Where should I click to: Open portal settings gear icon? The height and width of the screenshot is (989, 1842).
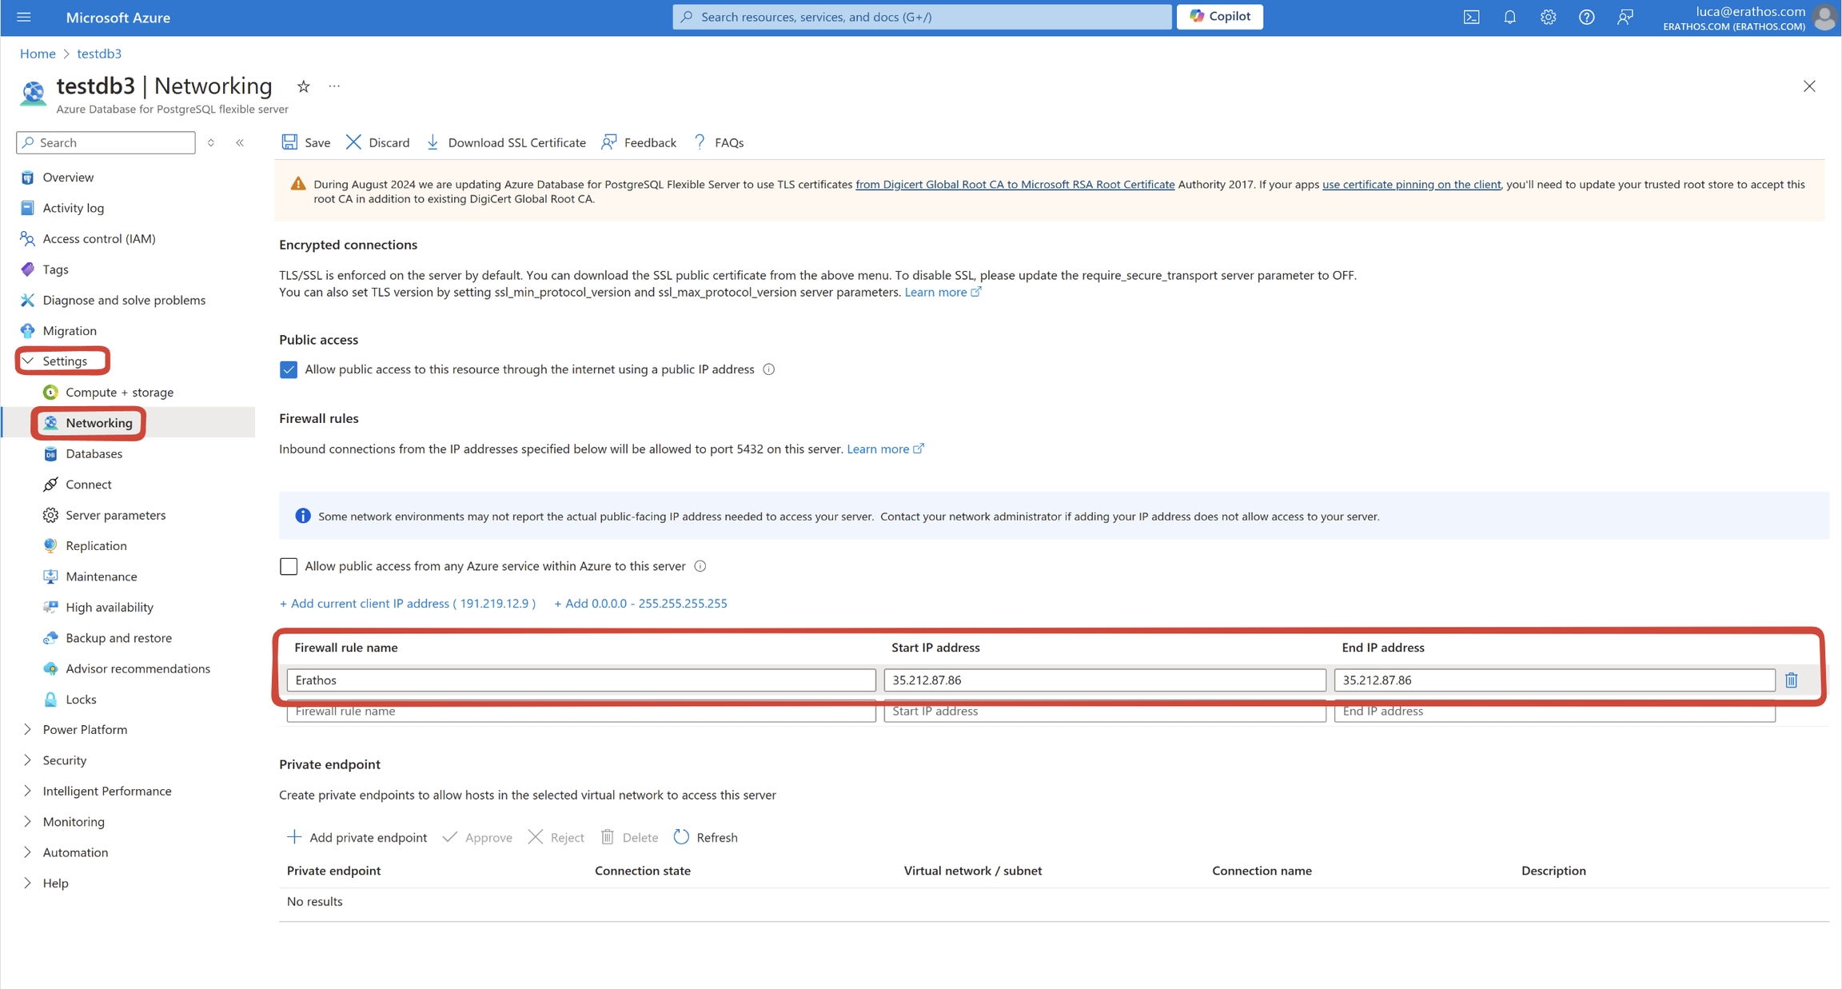[1548, 17]
